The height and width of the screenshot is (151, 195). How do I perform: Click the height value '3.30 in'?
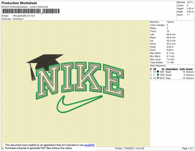[x=190, y=8]
